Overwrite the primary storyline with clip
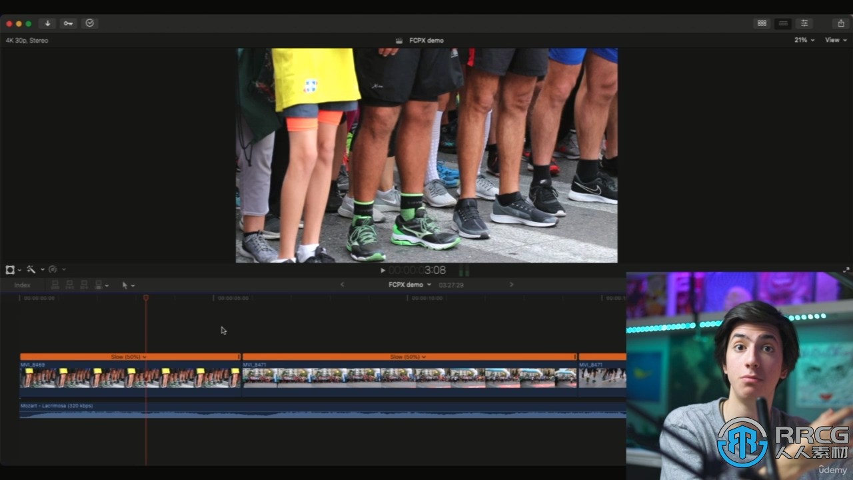853x480 pixels. pyautogui.click(x=99, y=285)
